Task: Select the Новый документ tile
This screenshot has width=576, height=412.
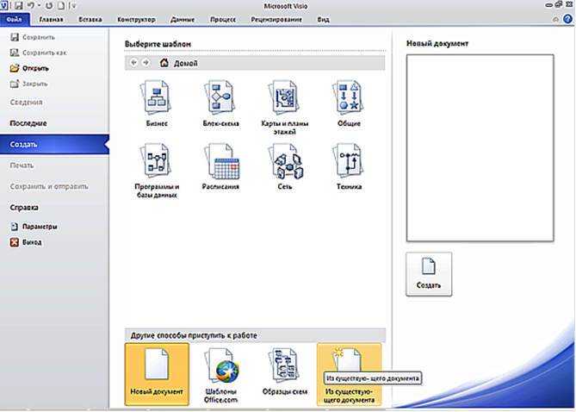Action: point(157,374)
